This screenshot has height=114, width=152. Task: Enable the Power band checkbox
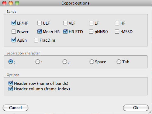(14, 32)
